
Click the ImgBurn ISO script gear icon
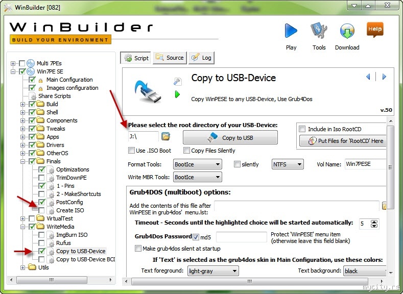click(52, 235)
